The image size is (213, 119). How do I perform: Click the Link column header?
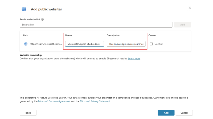tap(25, 35)
